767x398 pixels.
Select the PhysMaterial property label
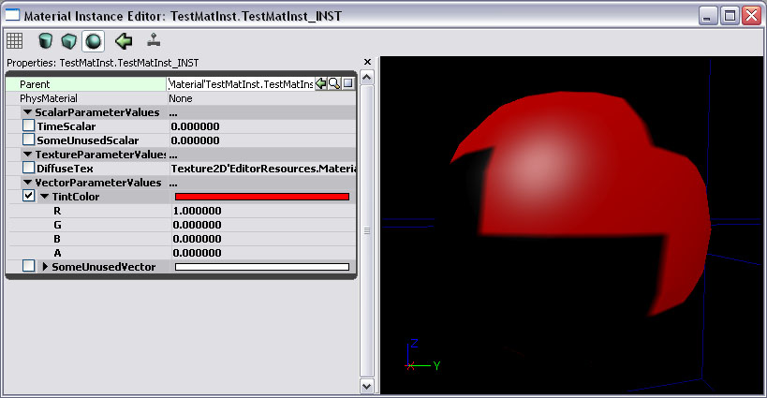(x=49, y=98)
